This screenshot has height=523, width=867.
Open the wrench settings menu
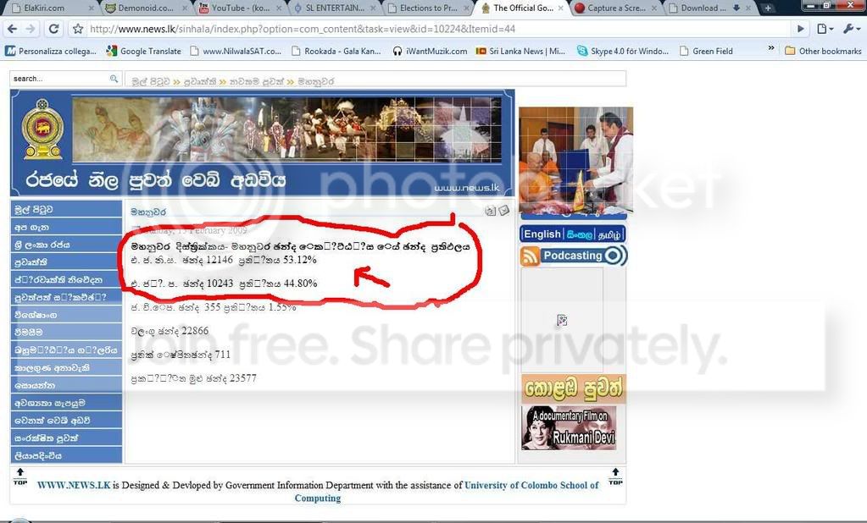(851, 29)
